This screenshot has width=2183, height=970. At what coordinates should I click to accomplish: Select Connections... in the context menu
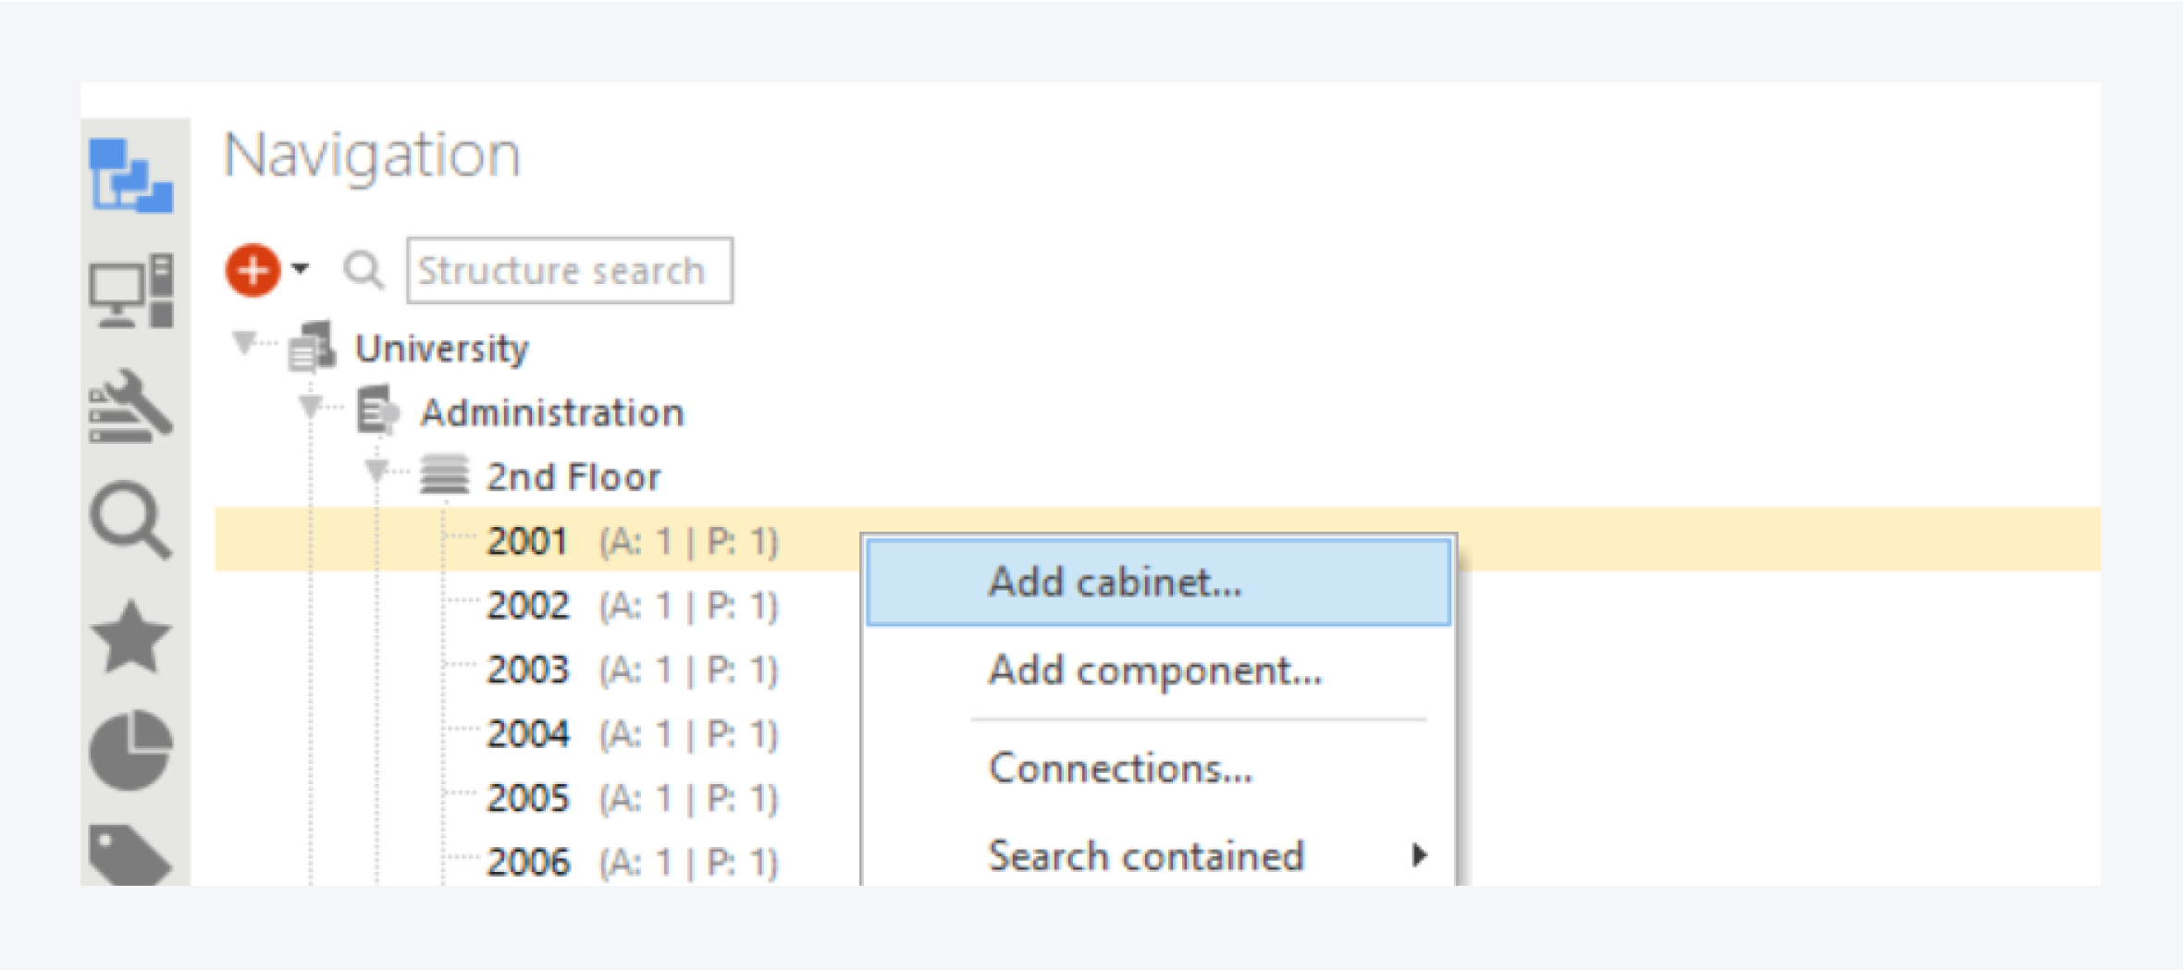[x=1120, y=768]
